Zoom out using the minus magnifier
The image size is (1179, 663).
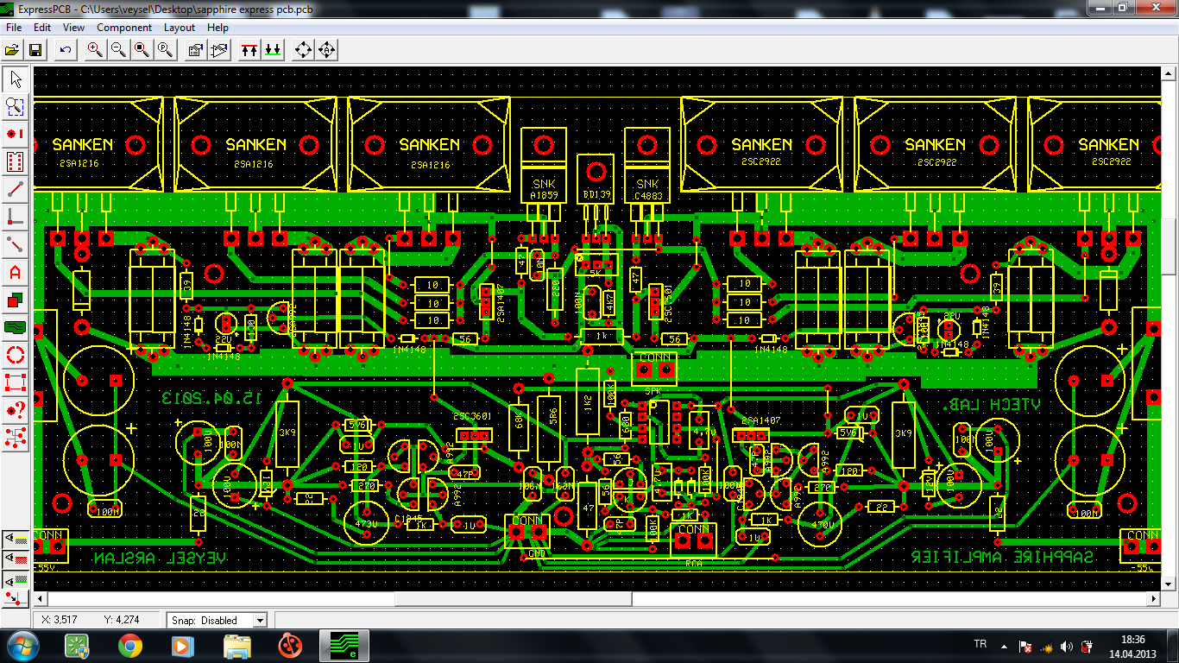(118, 50)
